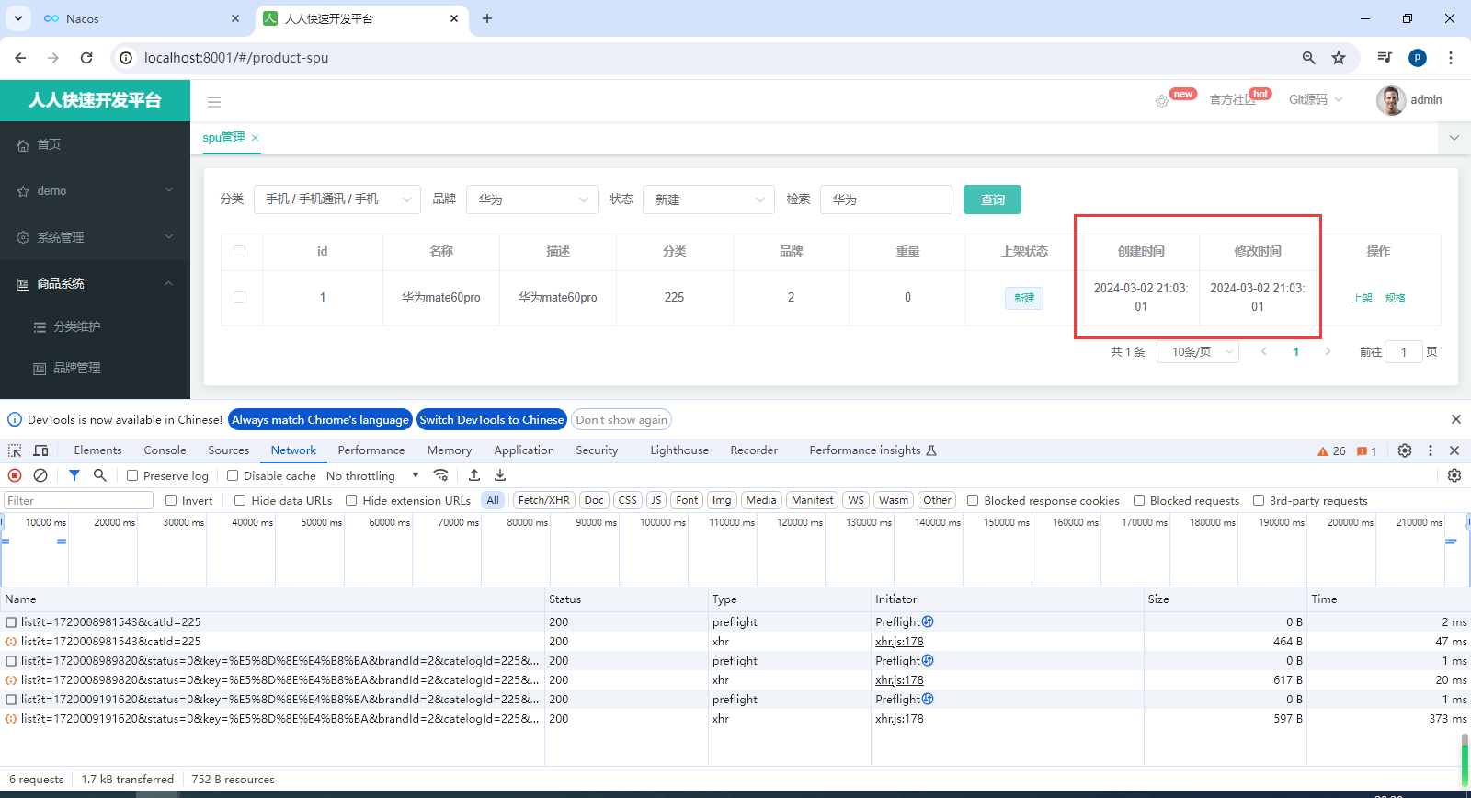Open the settings gear marked new
1471x798 pixels.
point(1162,101)
